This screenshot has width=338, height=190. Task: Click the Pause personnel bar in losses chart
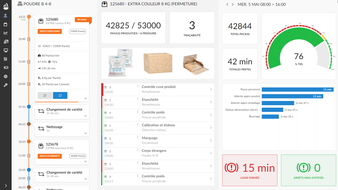(298, 89)
